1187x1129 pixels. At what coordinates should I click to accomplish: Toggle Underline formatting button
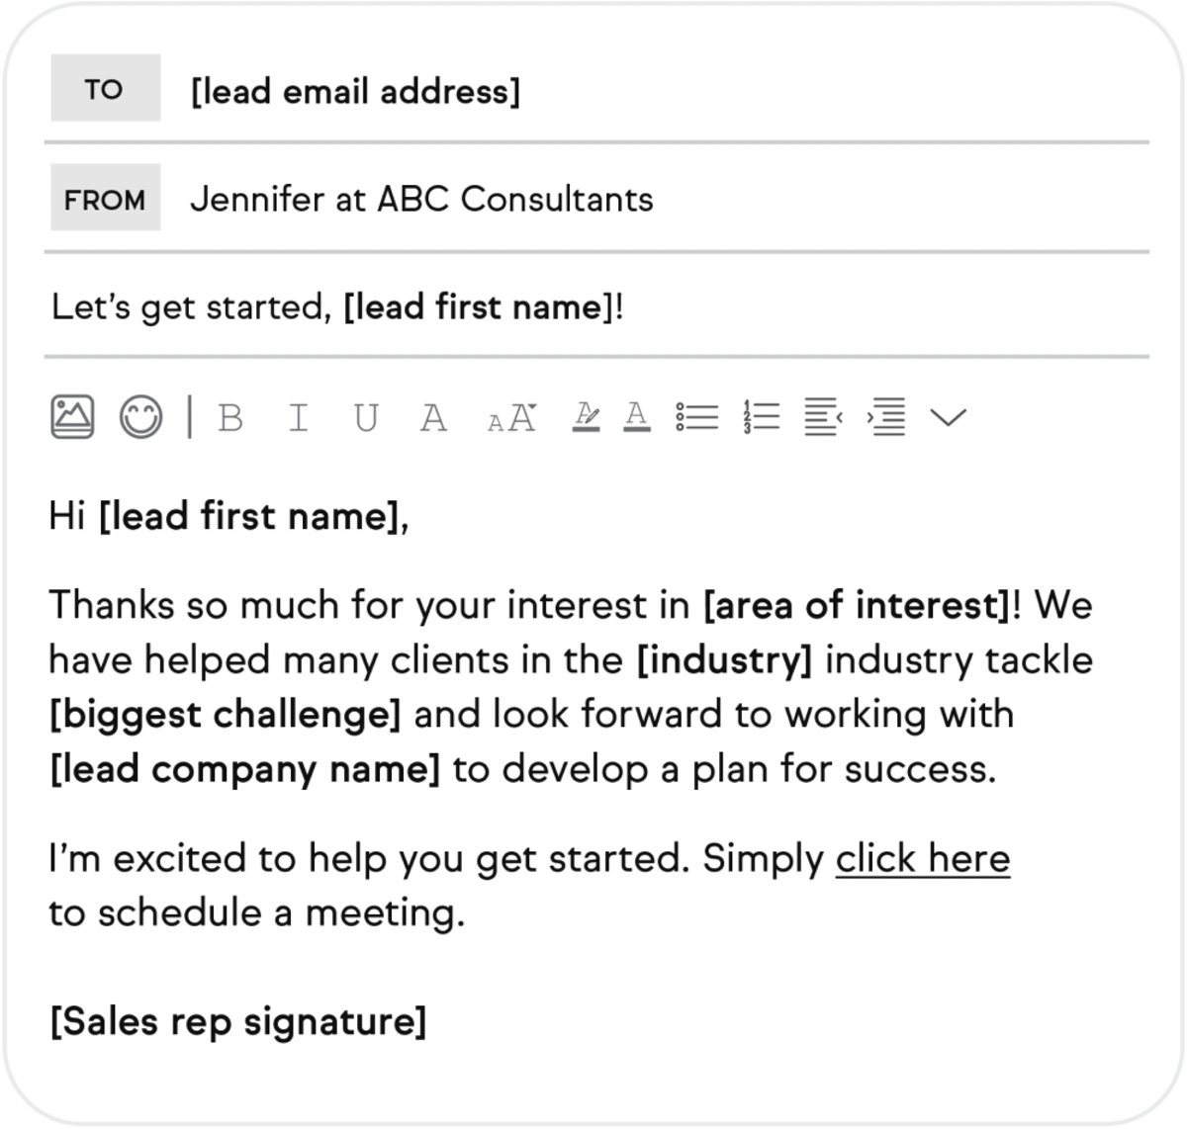pos(366,418)
